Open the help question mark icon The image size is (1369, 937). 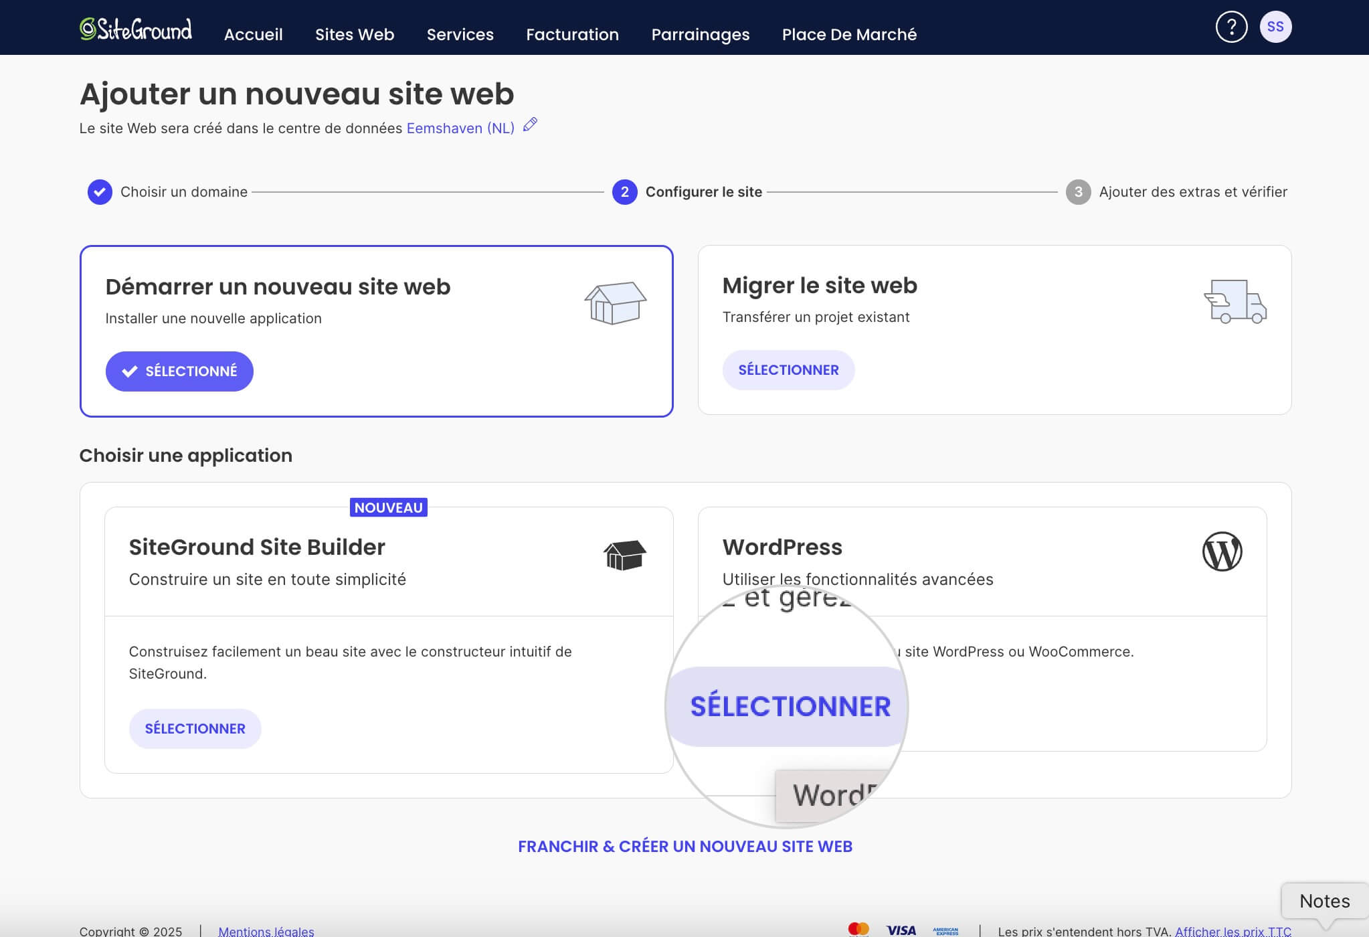[x=1231, y=27]
